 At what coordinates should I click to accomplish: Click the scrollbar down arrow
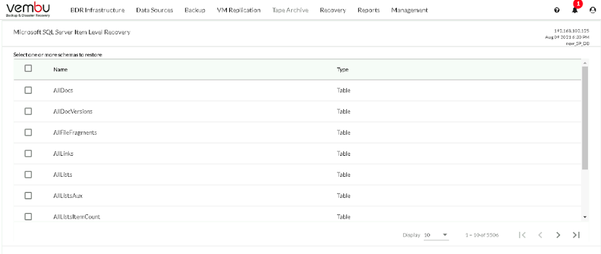click(585, 217)
